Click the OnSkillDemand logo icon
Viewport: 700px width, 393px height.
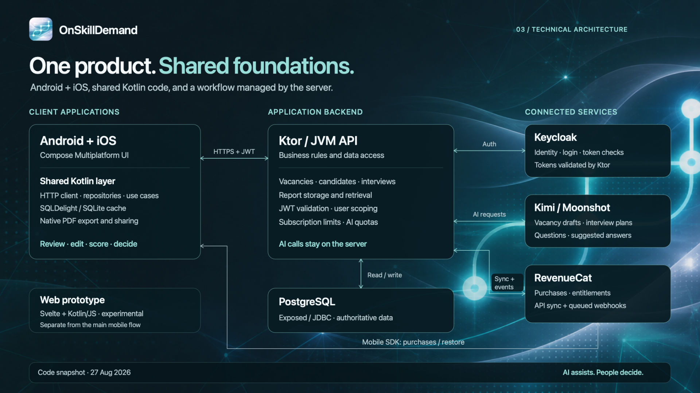tap(41, 29)
